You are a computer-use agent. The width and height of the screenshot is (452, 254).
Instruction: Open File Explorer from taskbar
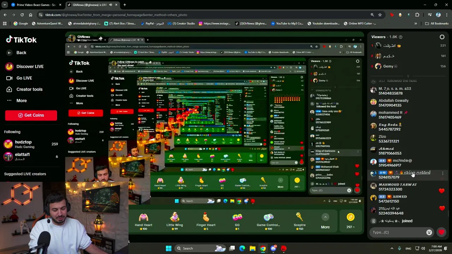[252, 248]
